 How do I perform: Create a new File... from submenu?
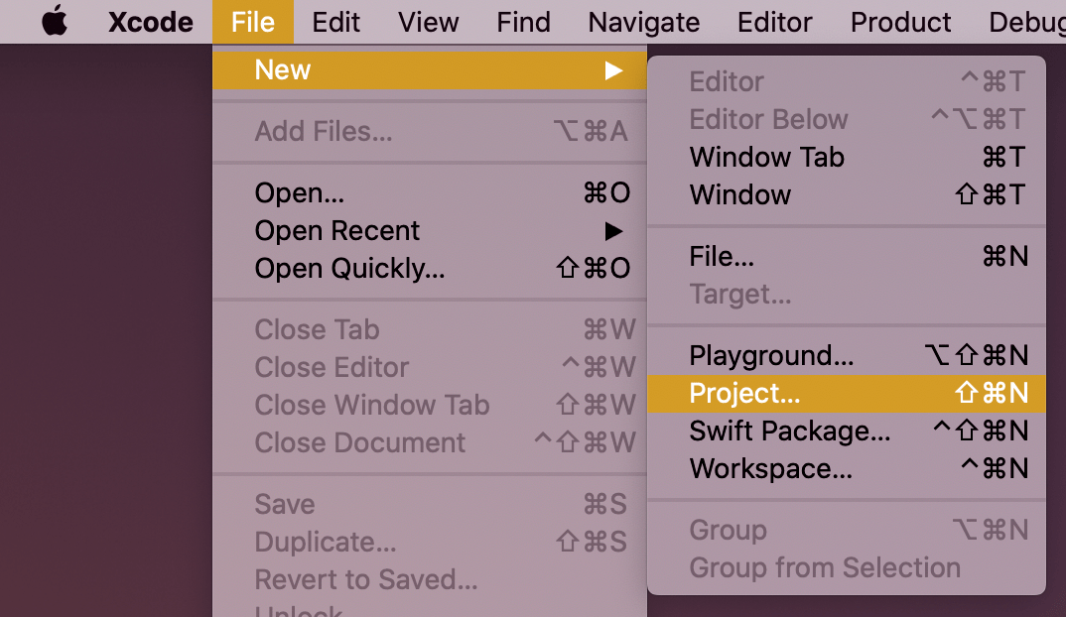coord(722,256)
